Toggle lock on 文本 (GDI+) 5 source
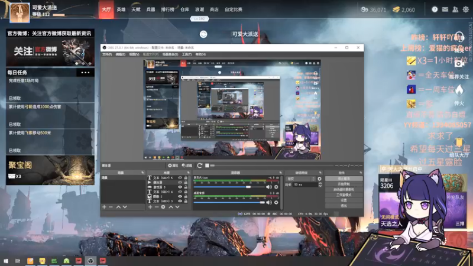Viewport: 473px width, 266px height. 186,178
